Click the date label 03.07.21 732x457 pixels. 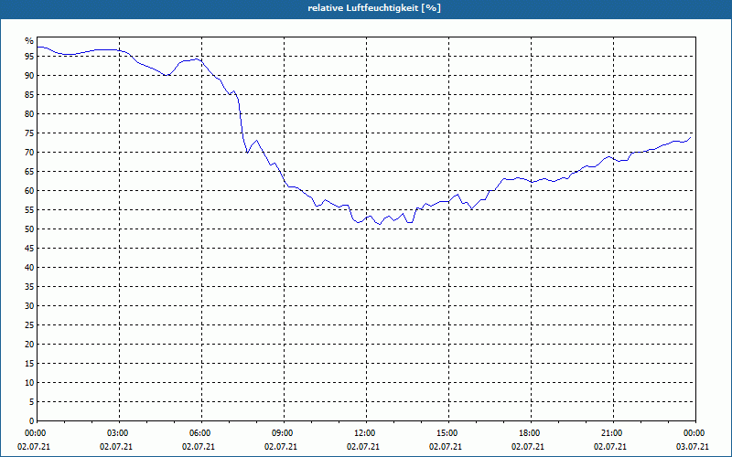point(693,447)
